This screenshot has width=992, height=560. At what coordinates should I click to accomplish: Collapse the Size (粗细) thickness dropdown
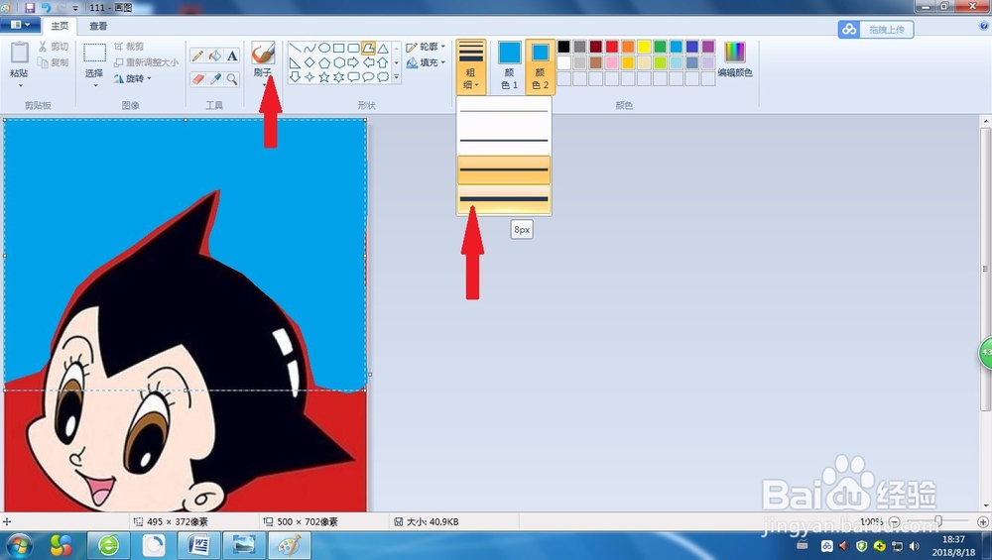pos(470,66)
